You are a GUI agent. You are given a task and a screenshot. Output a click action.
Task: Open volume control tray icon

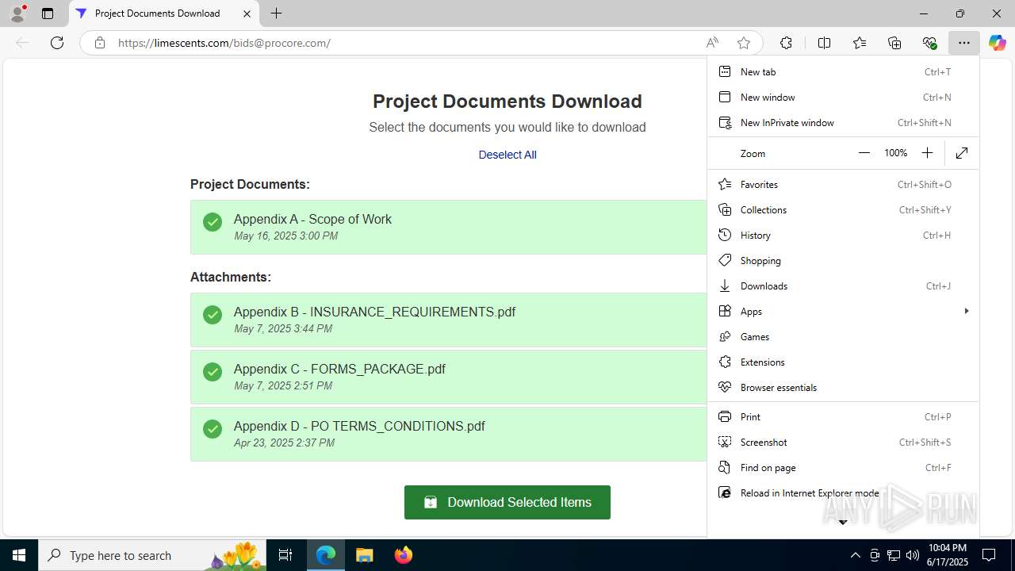(x=913, y=555)
